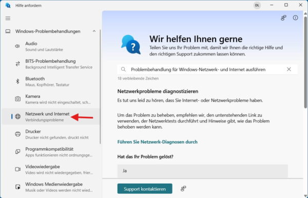Click the search magnifier icon

click(123, 69)
